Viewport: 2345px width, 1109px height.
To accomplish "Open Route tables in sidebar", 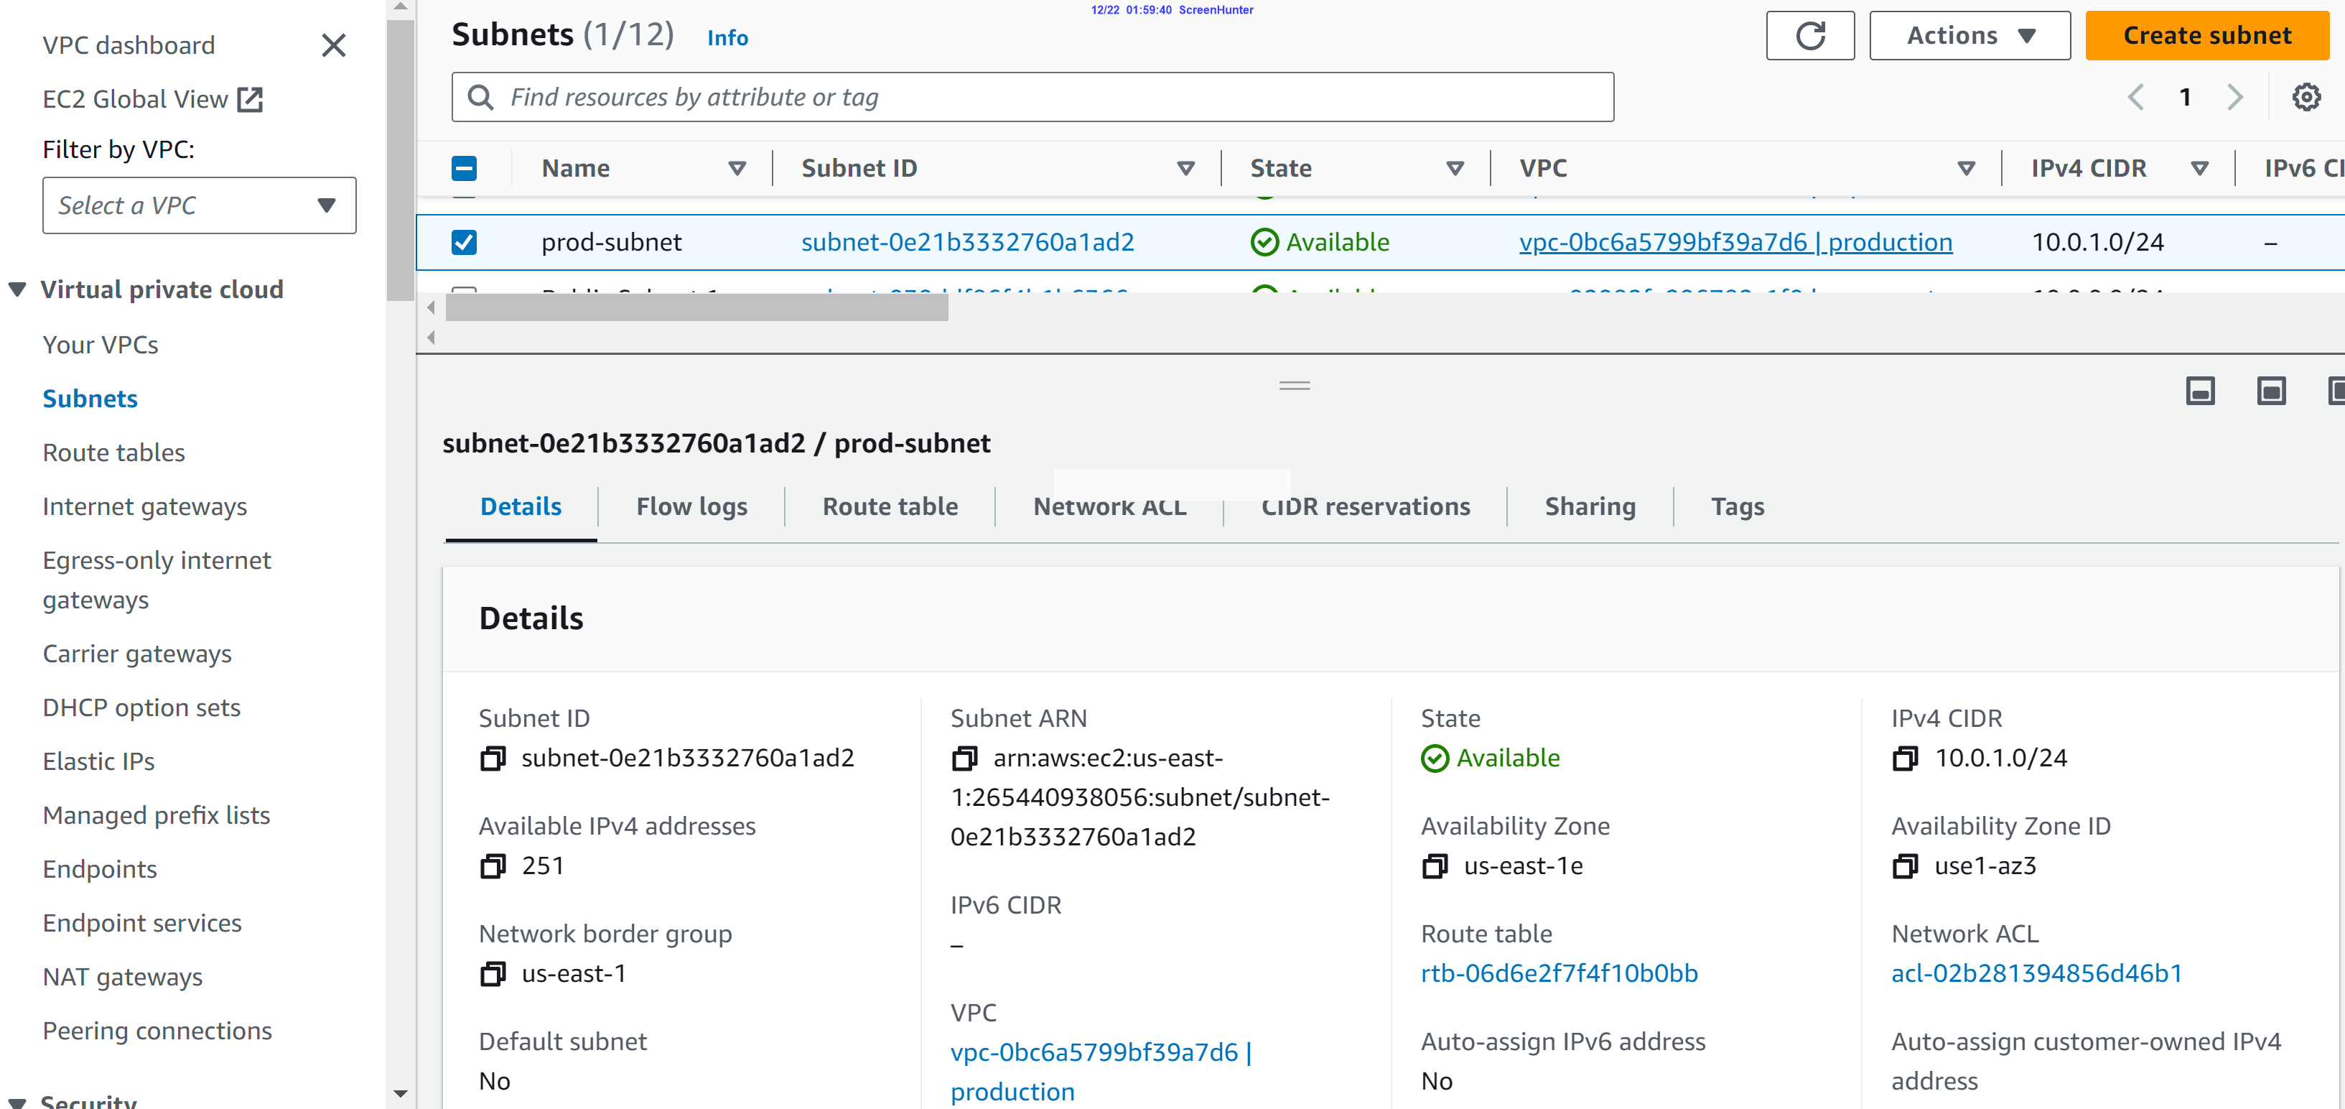I will click(x=113, y=453).
